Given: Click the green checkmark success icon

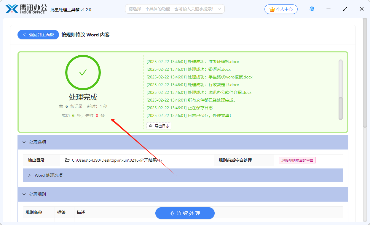Looking at the screenshot, I should (83, 72).
